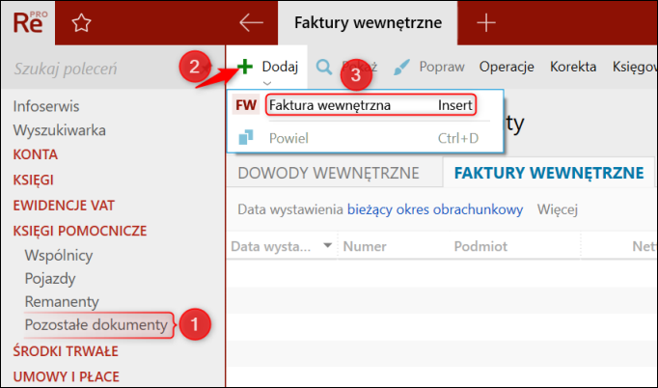This screenshot has height=388, width=658.
Task: Open Pozostałe dokumenty in sidebar
Action: [96, 324]
